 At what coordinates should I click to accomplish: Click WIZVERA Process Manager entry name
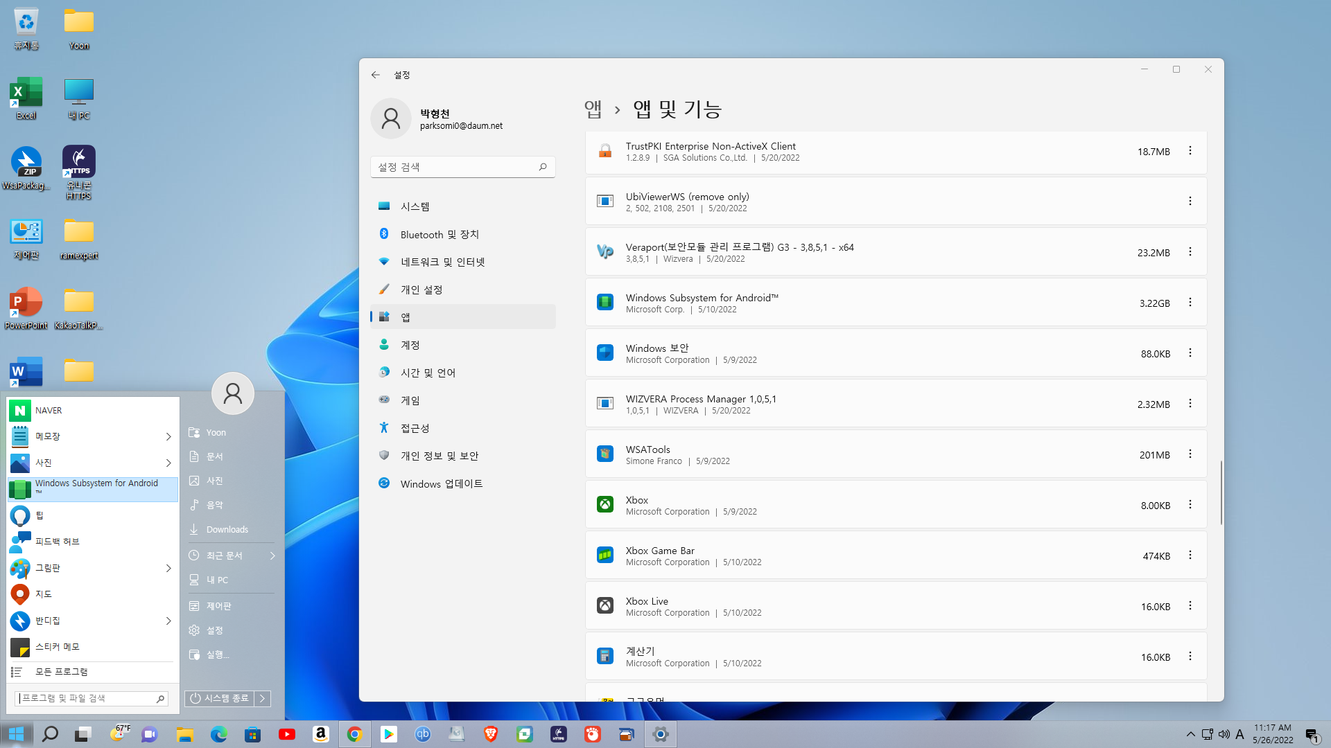pos(701,399)
